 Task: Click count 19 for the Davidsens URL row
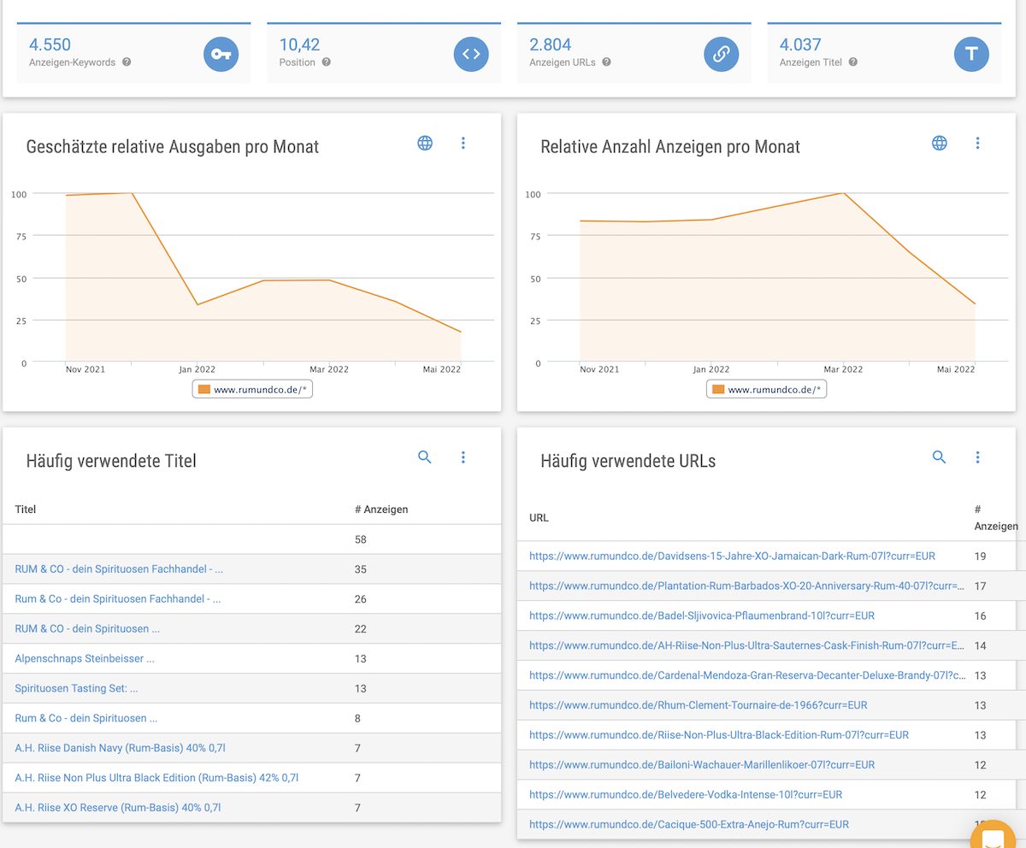[x=980, y=556]
